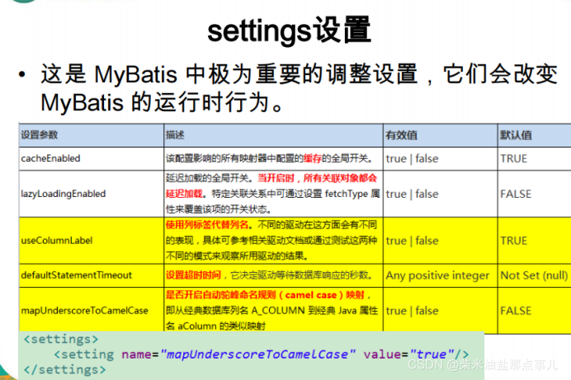Click the cacheEnabled description cell
The image size is (571, 380).
tap(273, 158)
